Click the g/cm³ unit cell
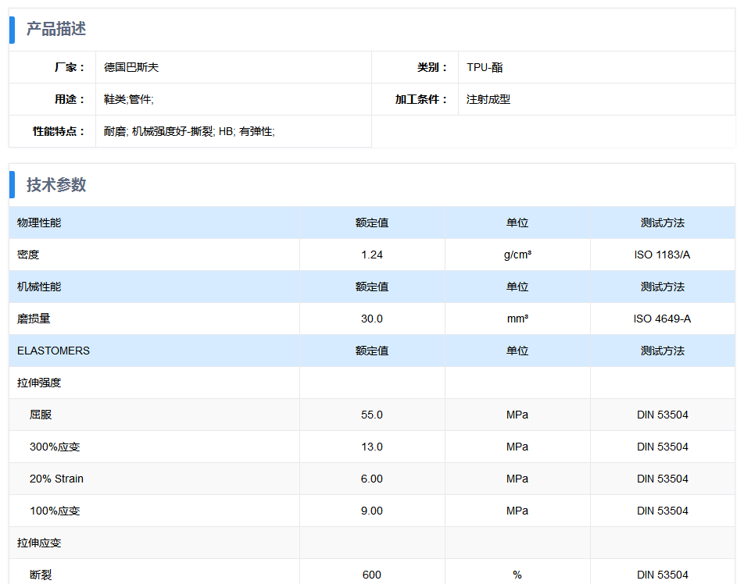 [517, 255]
